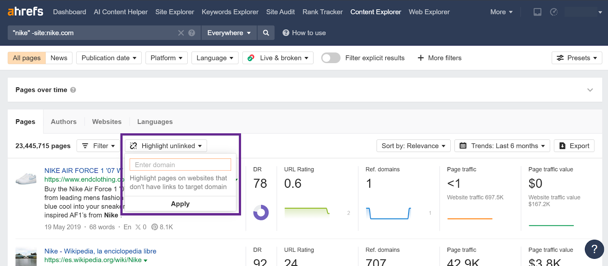Open Site Audit

tap(280, 12)
